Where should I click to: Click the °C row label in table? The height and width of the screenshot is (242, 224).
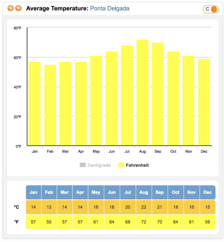point(17,207)
